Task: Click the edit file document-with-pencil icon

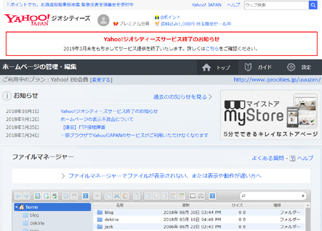Action: click(164, 196)
